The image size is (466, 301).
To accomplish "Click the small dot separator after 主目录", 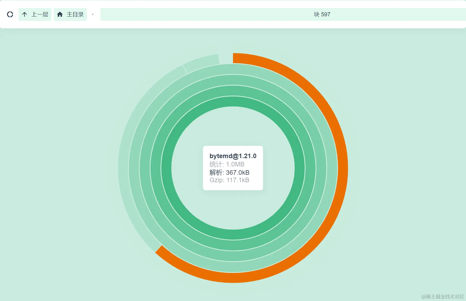I will click(93, 14).
